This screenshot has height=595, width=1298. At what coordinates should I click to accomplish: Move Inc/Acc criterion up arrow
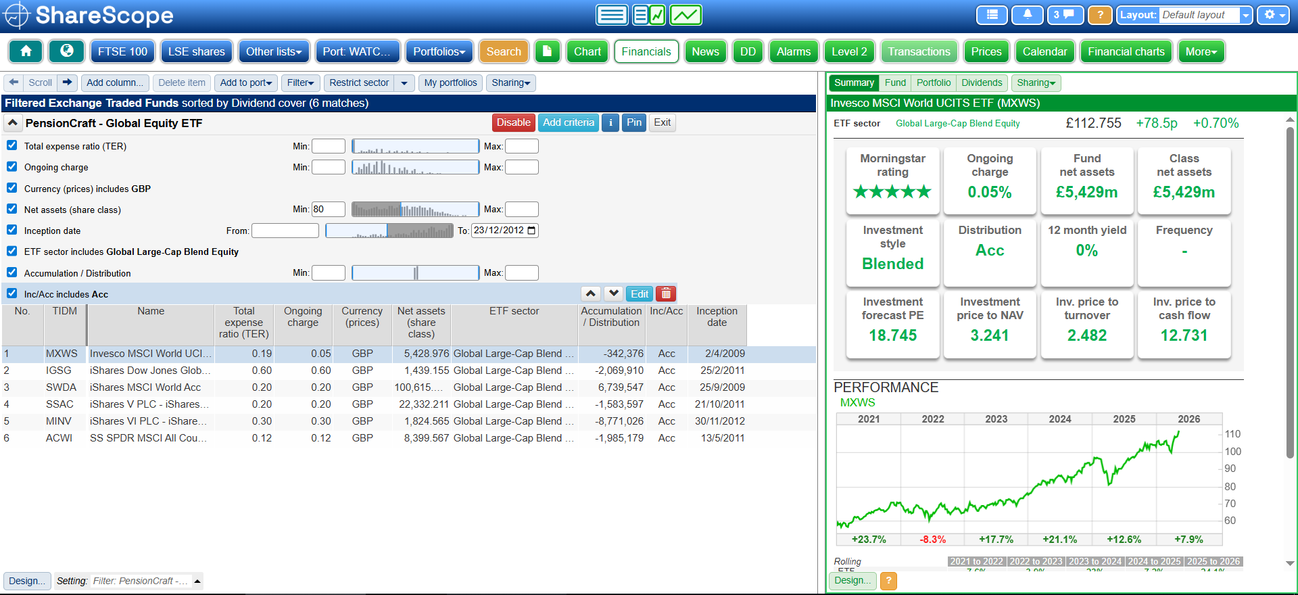[x=591, y=293]
